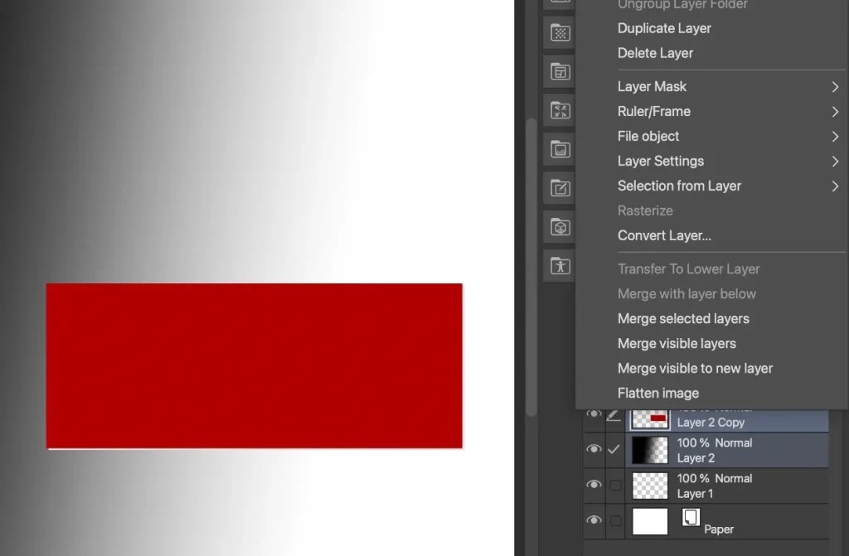
Task: Toggle visibility of the Paper layer
Action: pos(594,521)
